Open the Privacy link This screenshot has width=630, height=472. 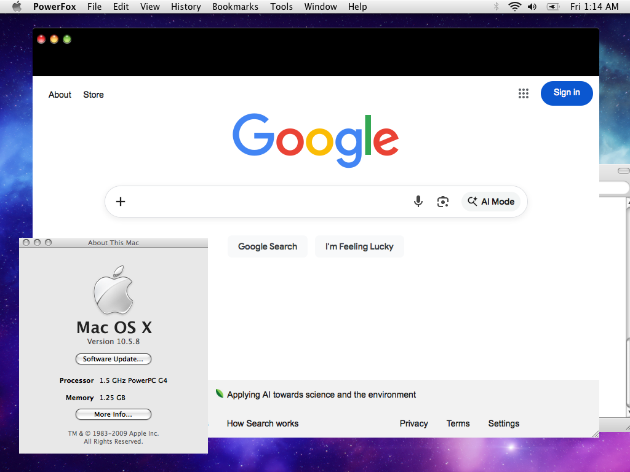pyautogui.click(x=413, y=423)
